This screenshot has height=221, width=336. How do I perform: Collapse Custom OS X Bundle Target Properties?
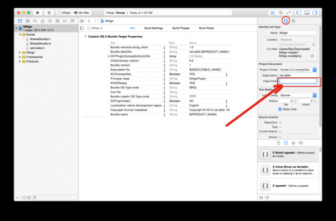pyautogui.click(x=86, y=36)
